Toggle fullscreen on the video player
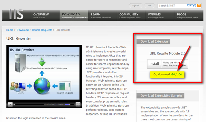The width and height of the screenshot is (206, 122). [x=78, y=104]
